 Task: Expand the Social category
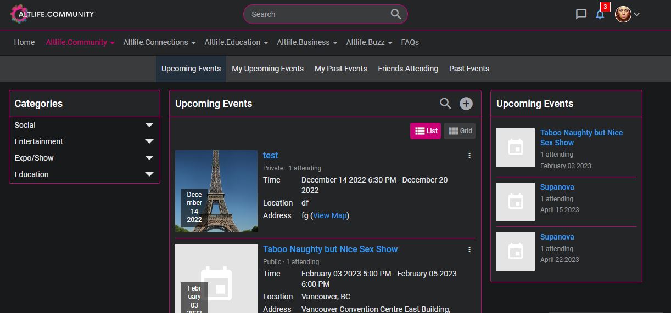point(149,125)
